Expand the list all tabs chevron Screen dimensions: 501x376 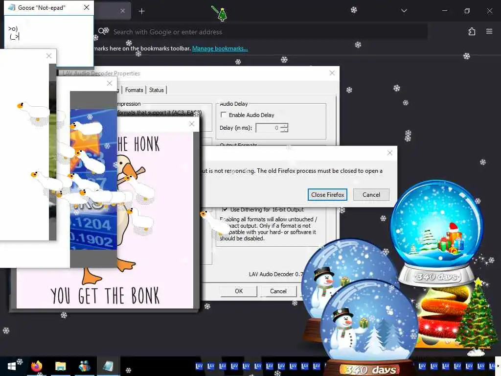(404, 11)
